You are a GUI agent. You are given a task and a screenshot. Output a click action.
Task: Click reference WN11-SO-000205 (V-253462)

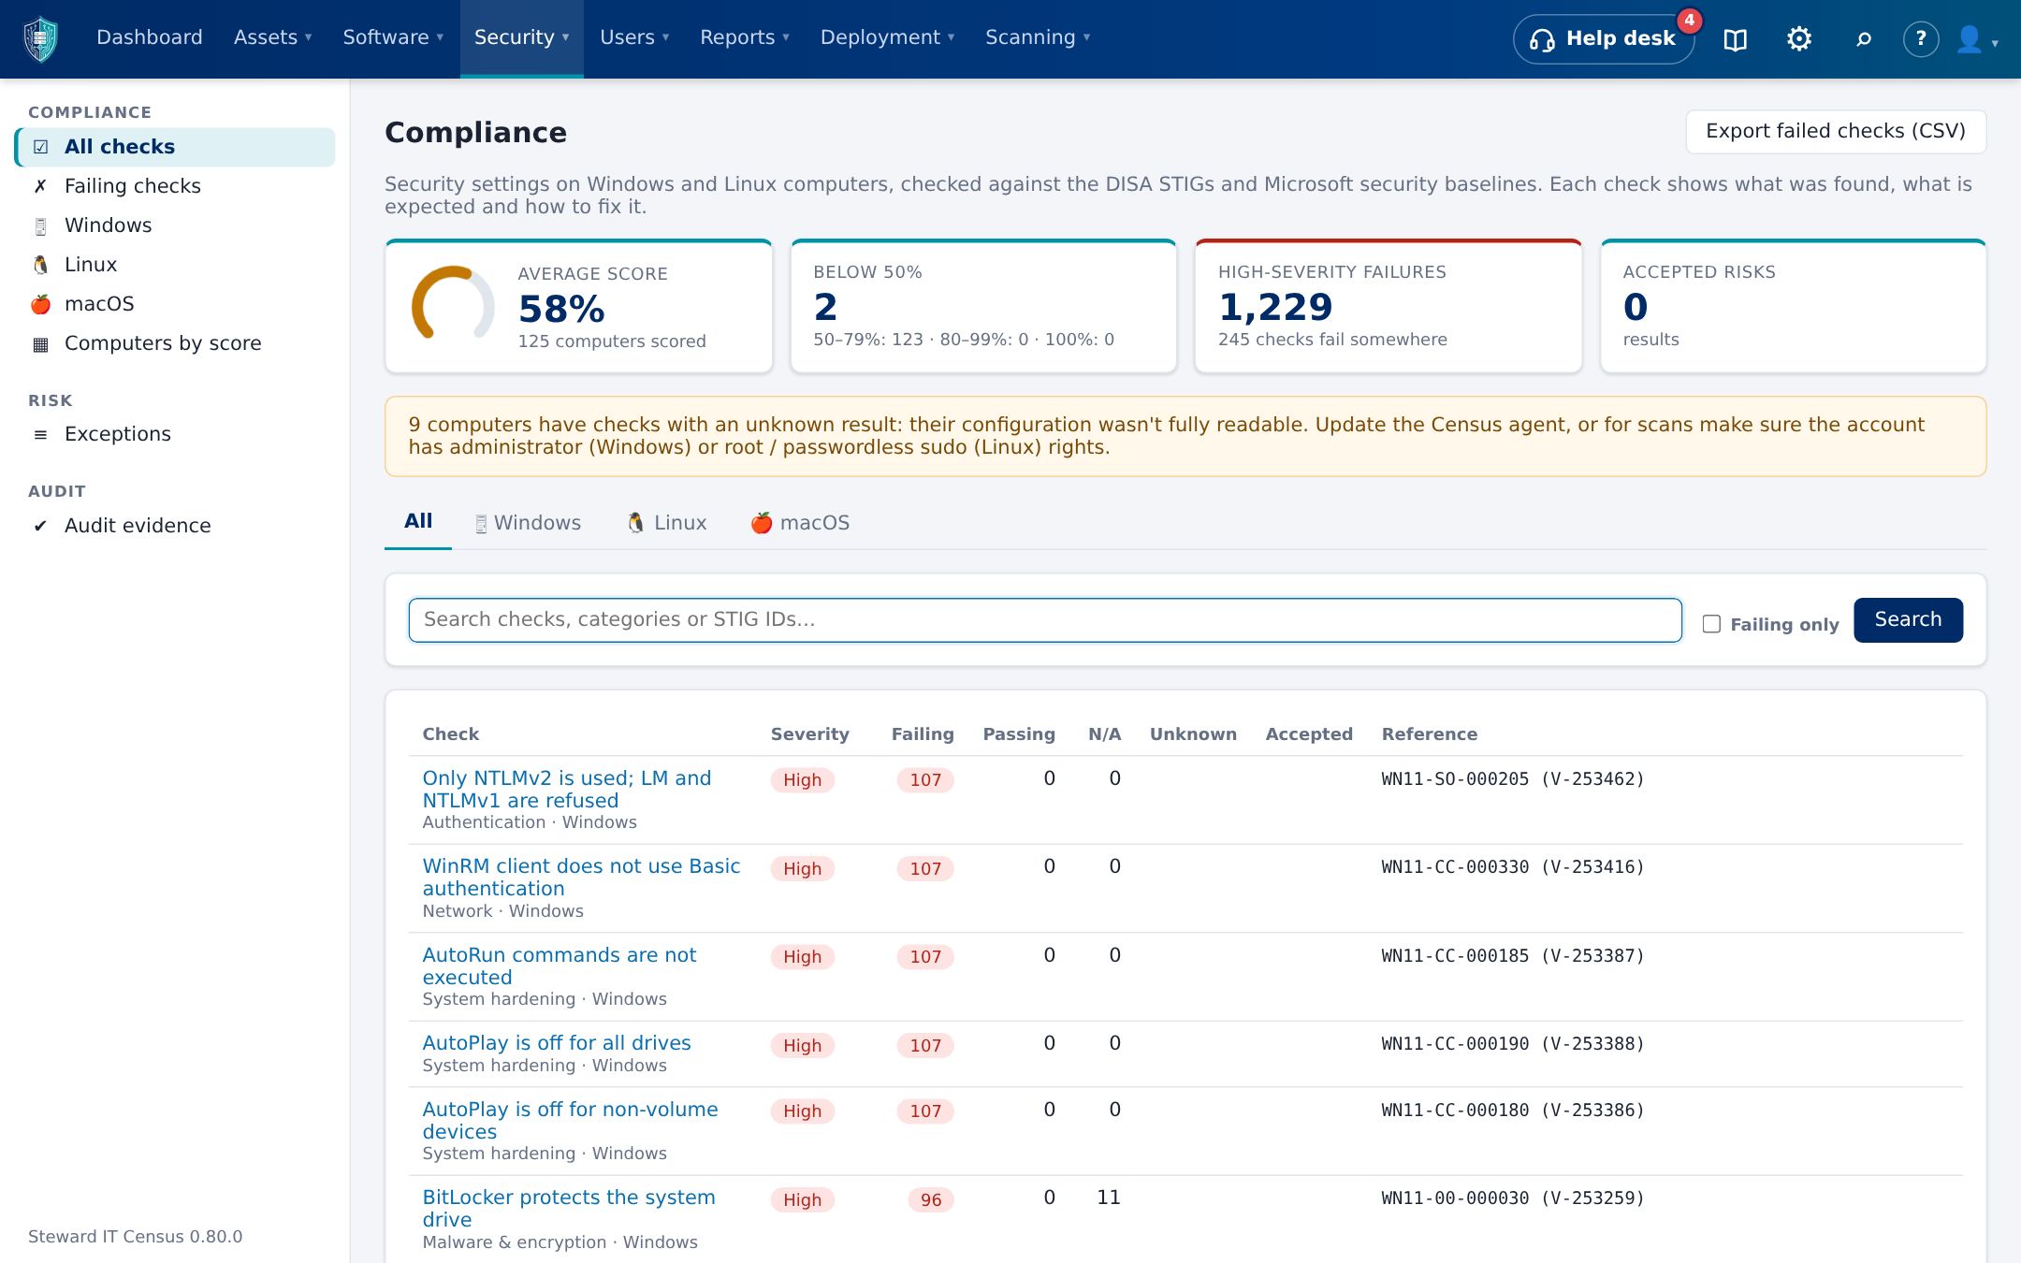[1513, 778]
